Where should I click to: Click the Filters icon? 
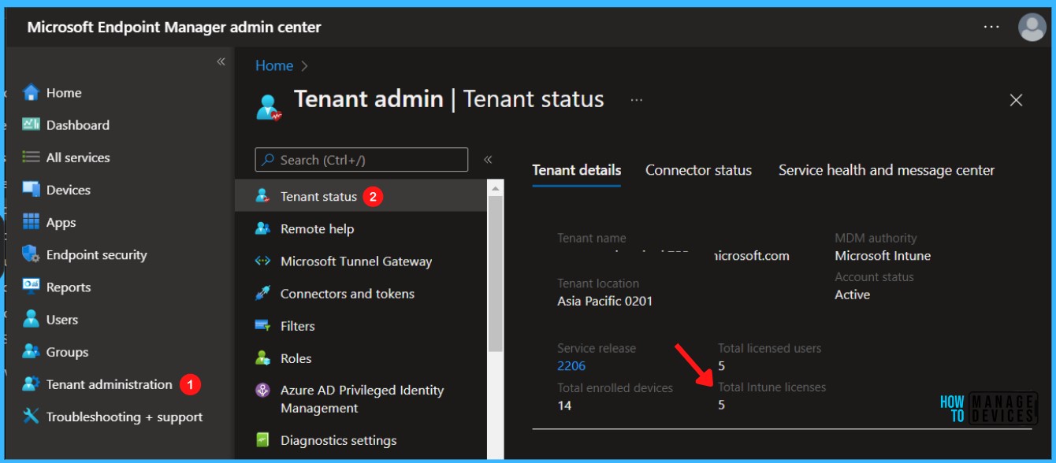pyautogui.click(x=263, y=325)
